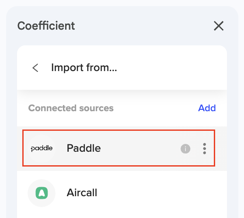Select the Aircall source label

click(x=82, y=193)
